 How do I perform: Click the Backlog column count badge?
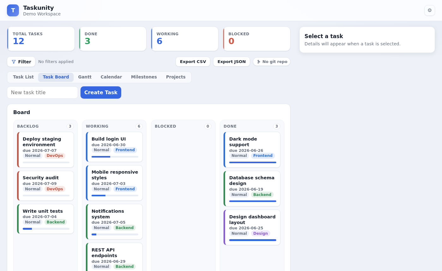click(x=70, y=126)
